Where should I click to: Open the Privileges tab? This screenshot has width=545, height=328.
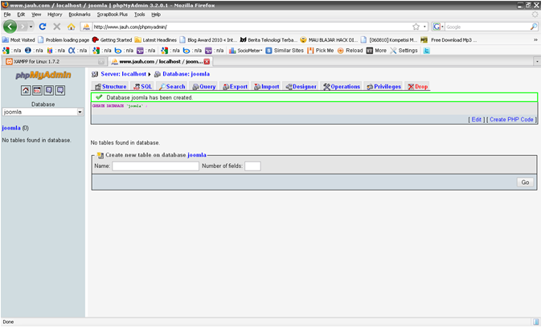pos(384,87)
